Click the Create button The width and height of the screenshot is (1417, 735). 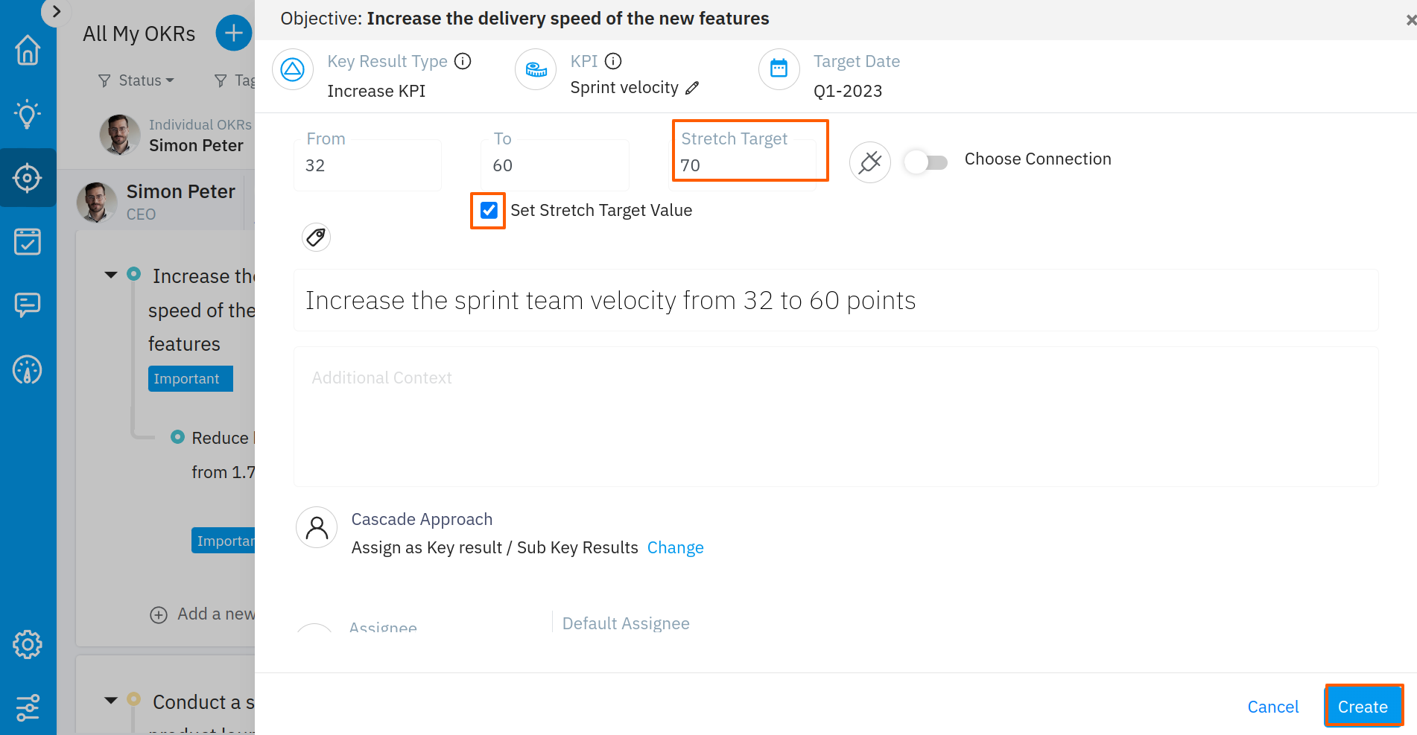[1363, 706]
